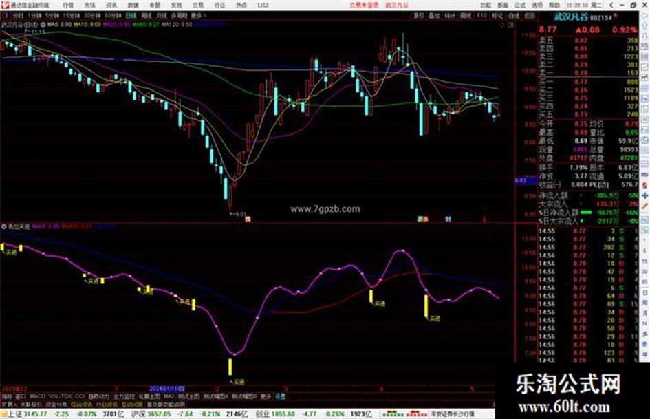Open the 发现 menu
Screen dimensions: 650x419
(x=176, y=6)
